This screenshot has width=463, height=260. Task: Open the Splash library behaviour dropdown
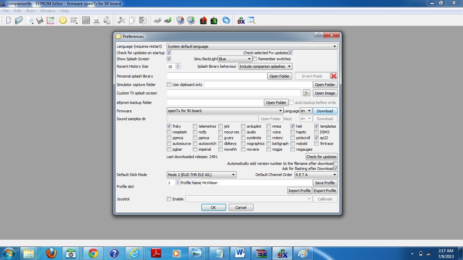tap(265, 66)
